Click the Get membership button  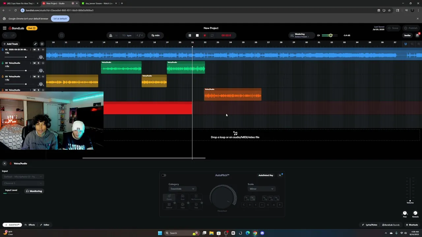pos(32,28)
